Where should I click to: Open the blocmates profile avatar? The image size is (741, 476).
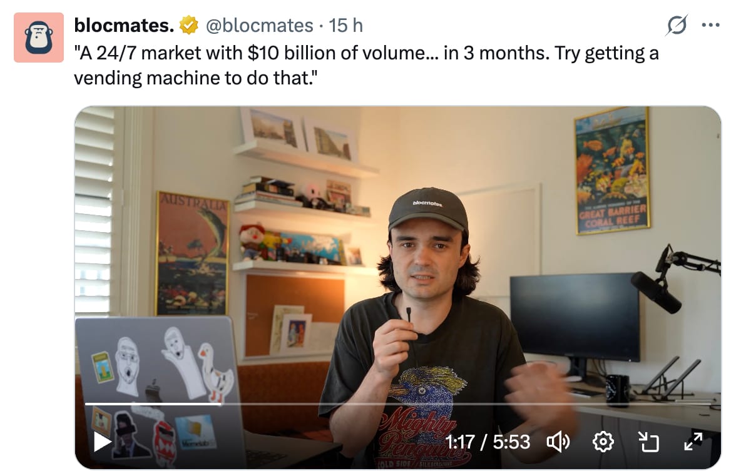[x=39, y=38]
